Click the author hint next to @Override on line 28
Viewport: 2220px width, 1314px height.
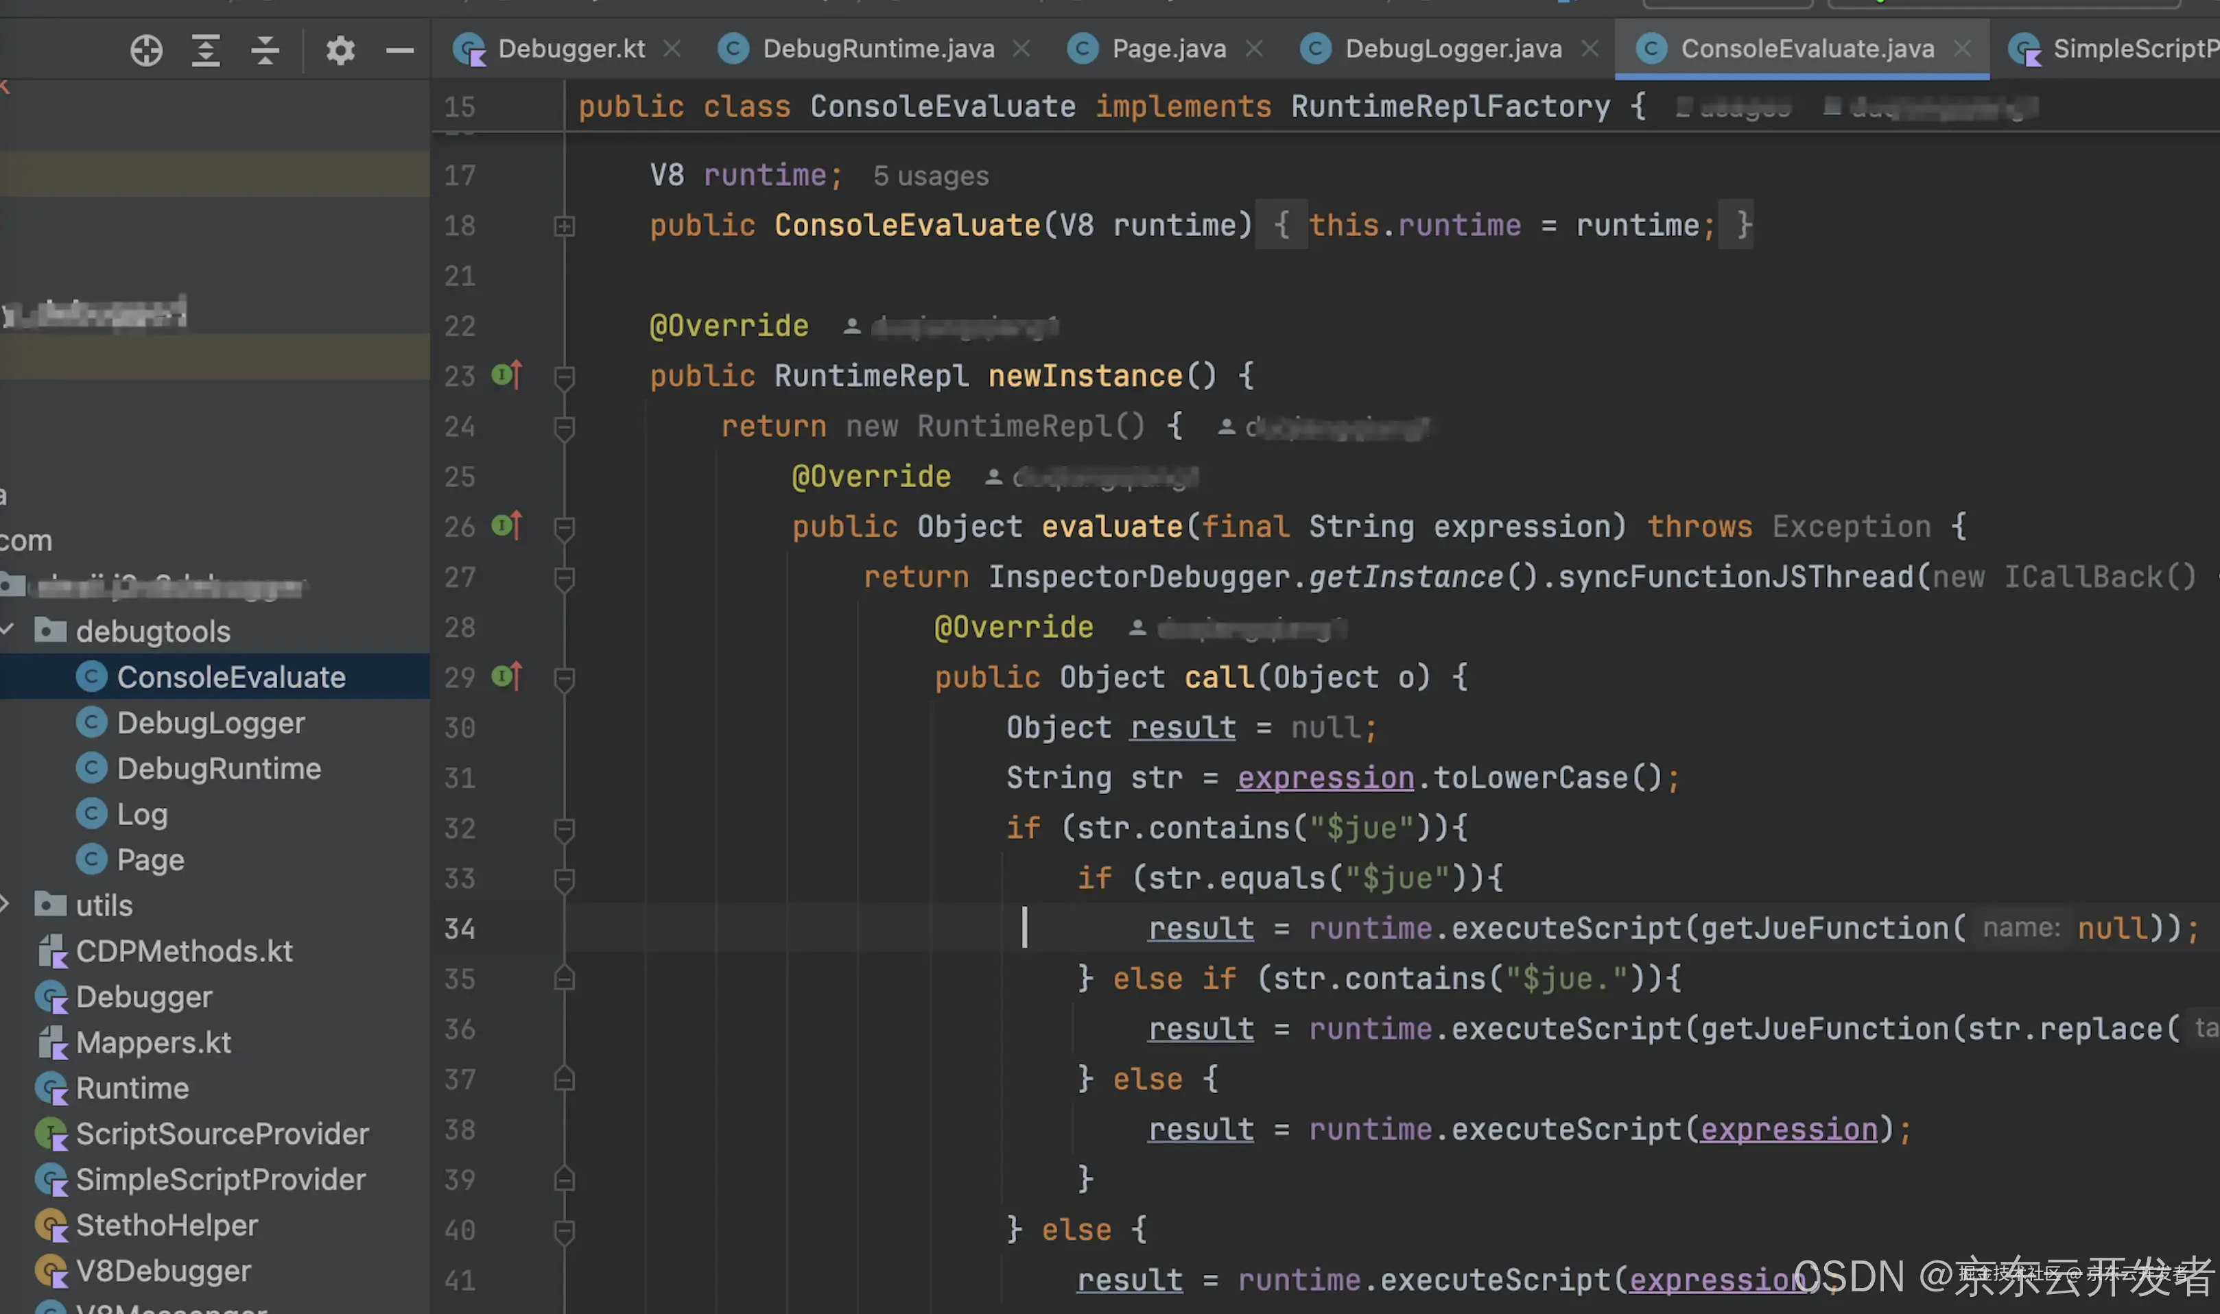point(1237,628)
